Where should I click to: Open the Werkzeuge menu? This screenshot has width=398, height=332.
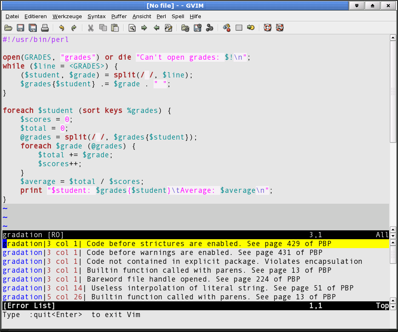[x=67, y=17]
